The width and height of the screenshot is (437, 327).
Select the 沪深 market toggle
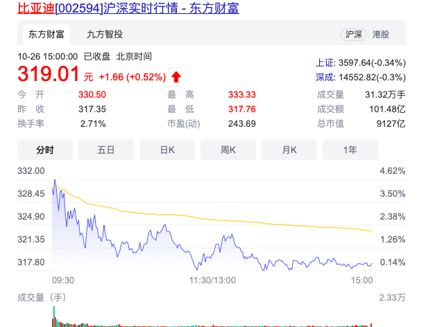(x=353, y=35)
